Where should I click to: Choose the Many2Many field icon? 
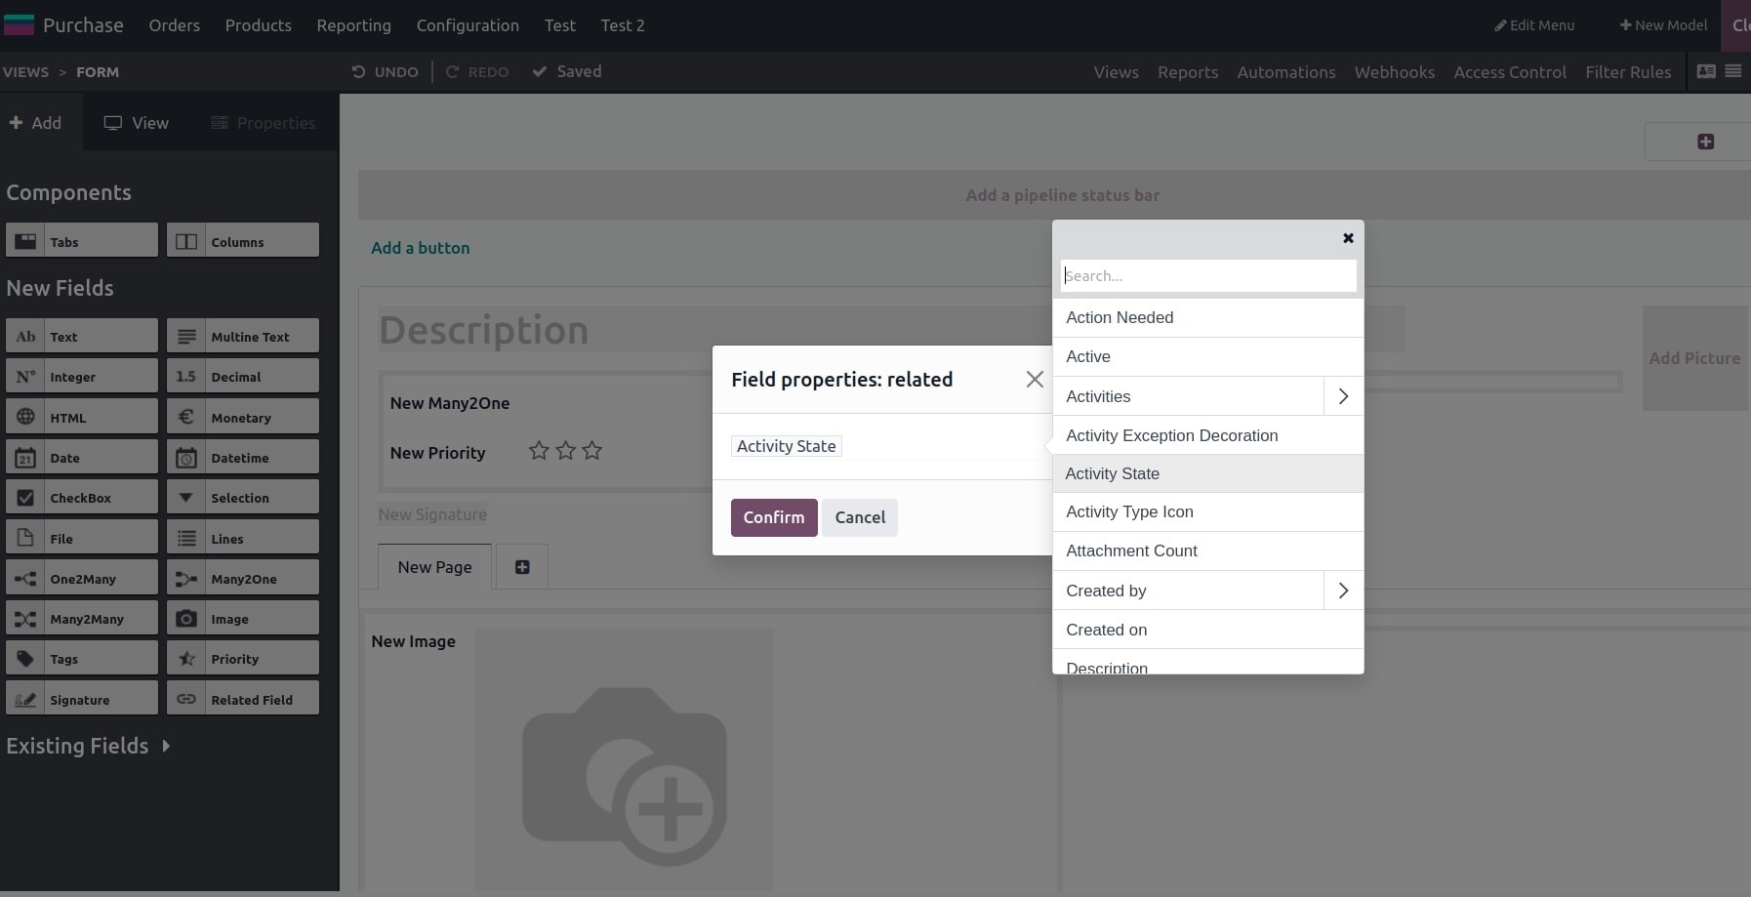[x=26, y=618]
